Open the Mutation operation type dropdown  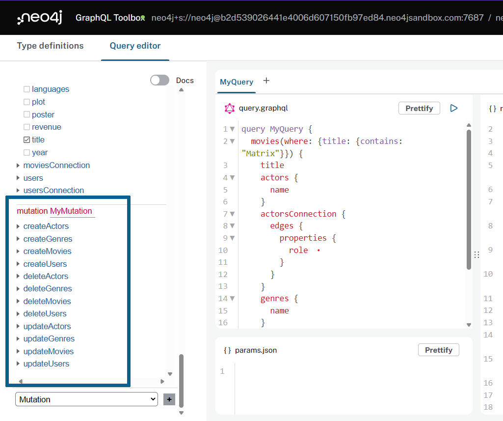[86, 399]
